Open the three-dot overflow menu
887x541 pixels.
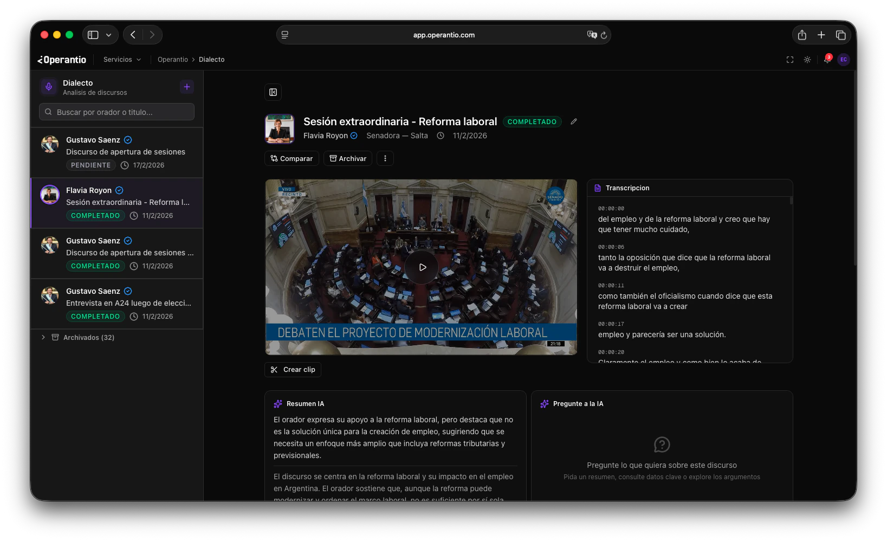[385, 158]
